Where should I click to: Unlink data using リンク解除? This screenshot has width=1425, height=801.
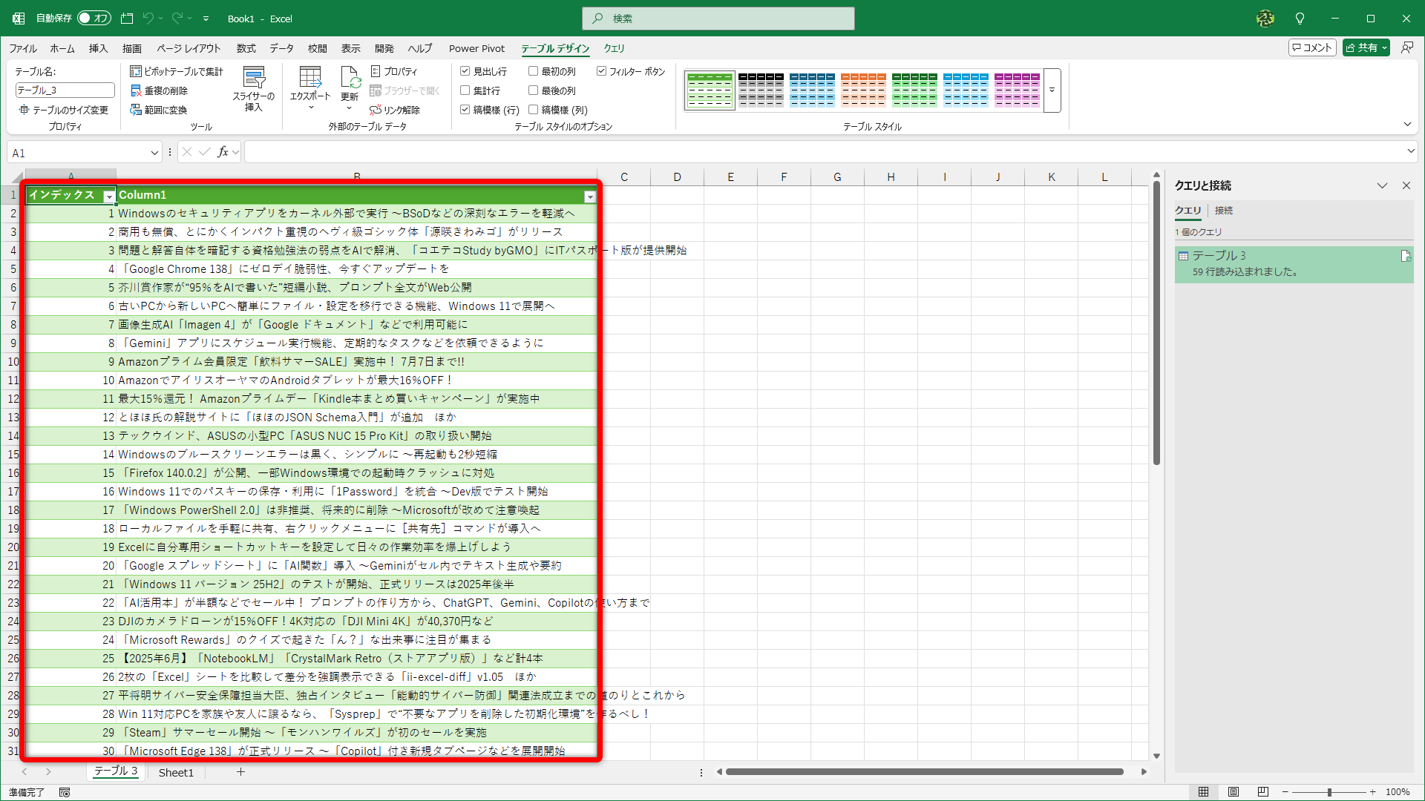[399, 110]
